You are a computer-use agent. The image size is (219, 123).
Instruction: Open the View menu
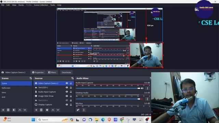tap(14, 5)
